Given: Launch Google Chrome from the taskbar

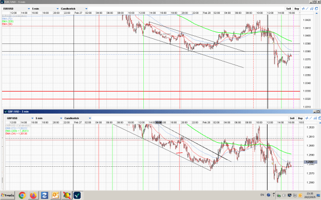Looking at the screenshot, I should point(22,195).
